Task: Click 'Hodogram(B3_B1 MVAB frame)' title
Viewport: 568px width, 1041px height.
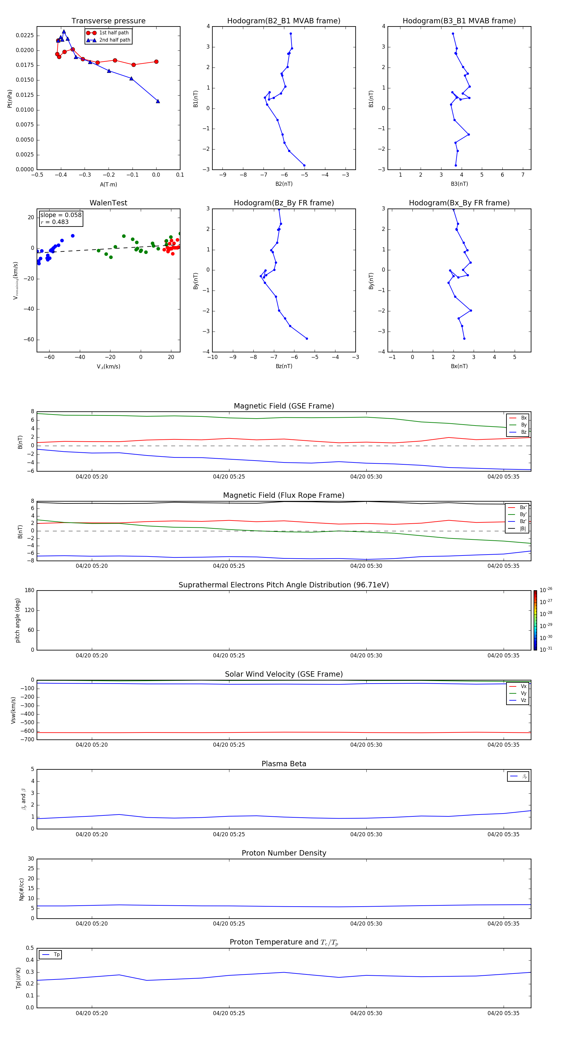Action: [x=459, y=21]
